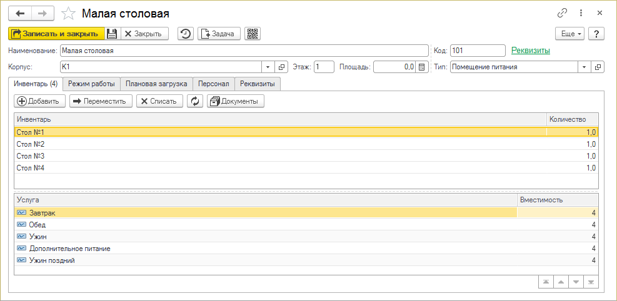Viewport: 617px width, 301px height.
Task: Open the Еще dropdown menu
Action: pyautogui.click(x=569, y=34)
